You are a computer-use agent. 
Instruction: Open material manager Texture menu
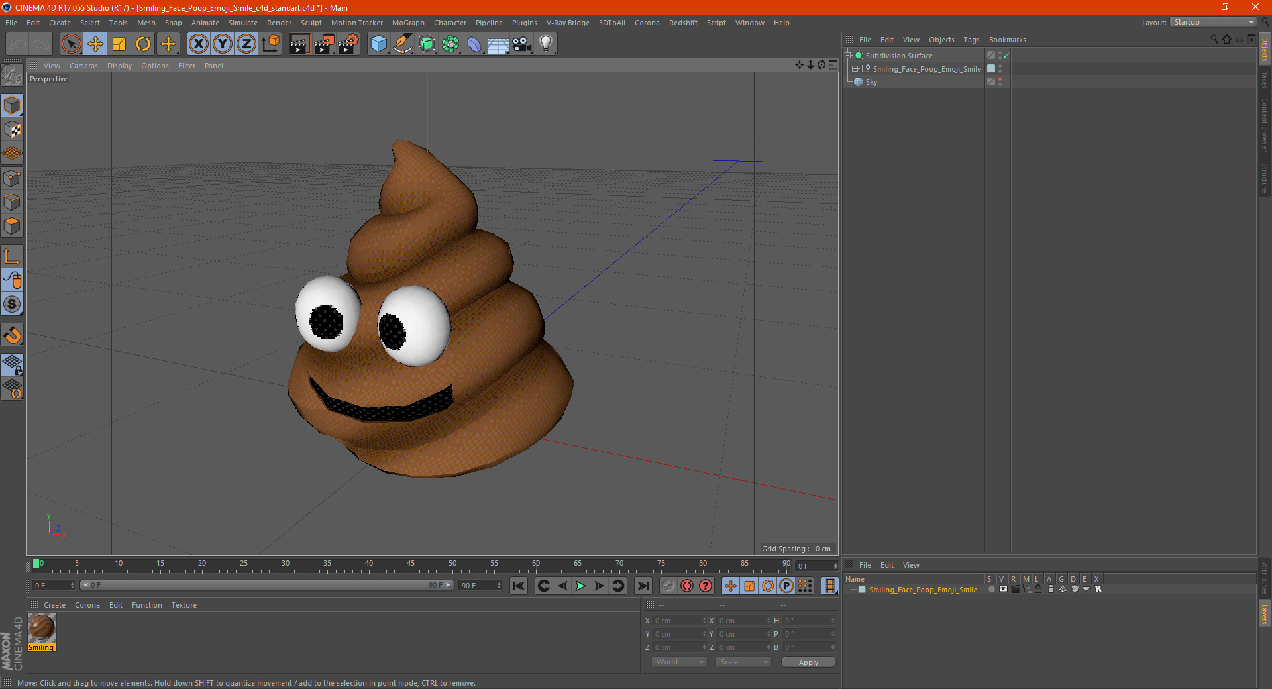click(184, 605)
